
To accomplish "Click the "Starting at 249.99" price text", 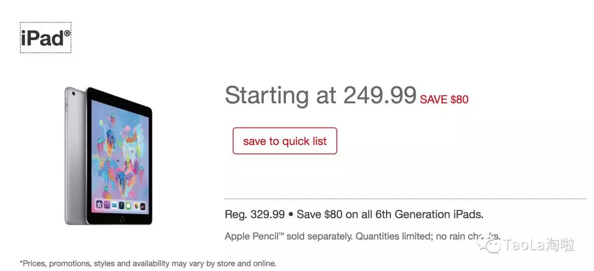I will pos(320,95).
